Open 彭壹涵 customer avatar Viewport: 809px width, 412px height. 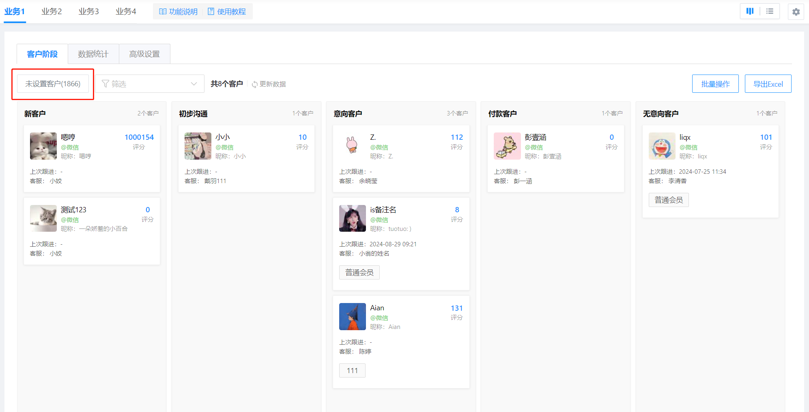(507, 146)
